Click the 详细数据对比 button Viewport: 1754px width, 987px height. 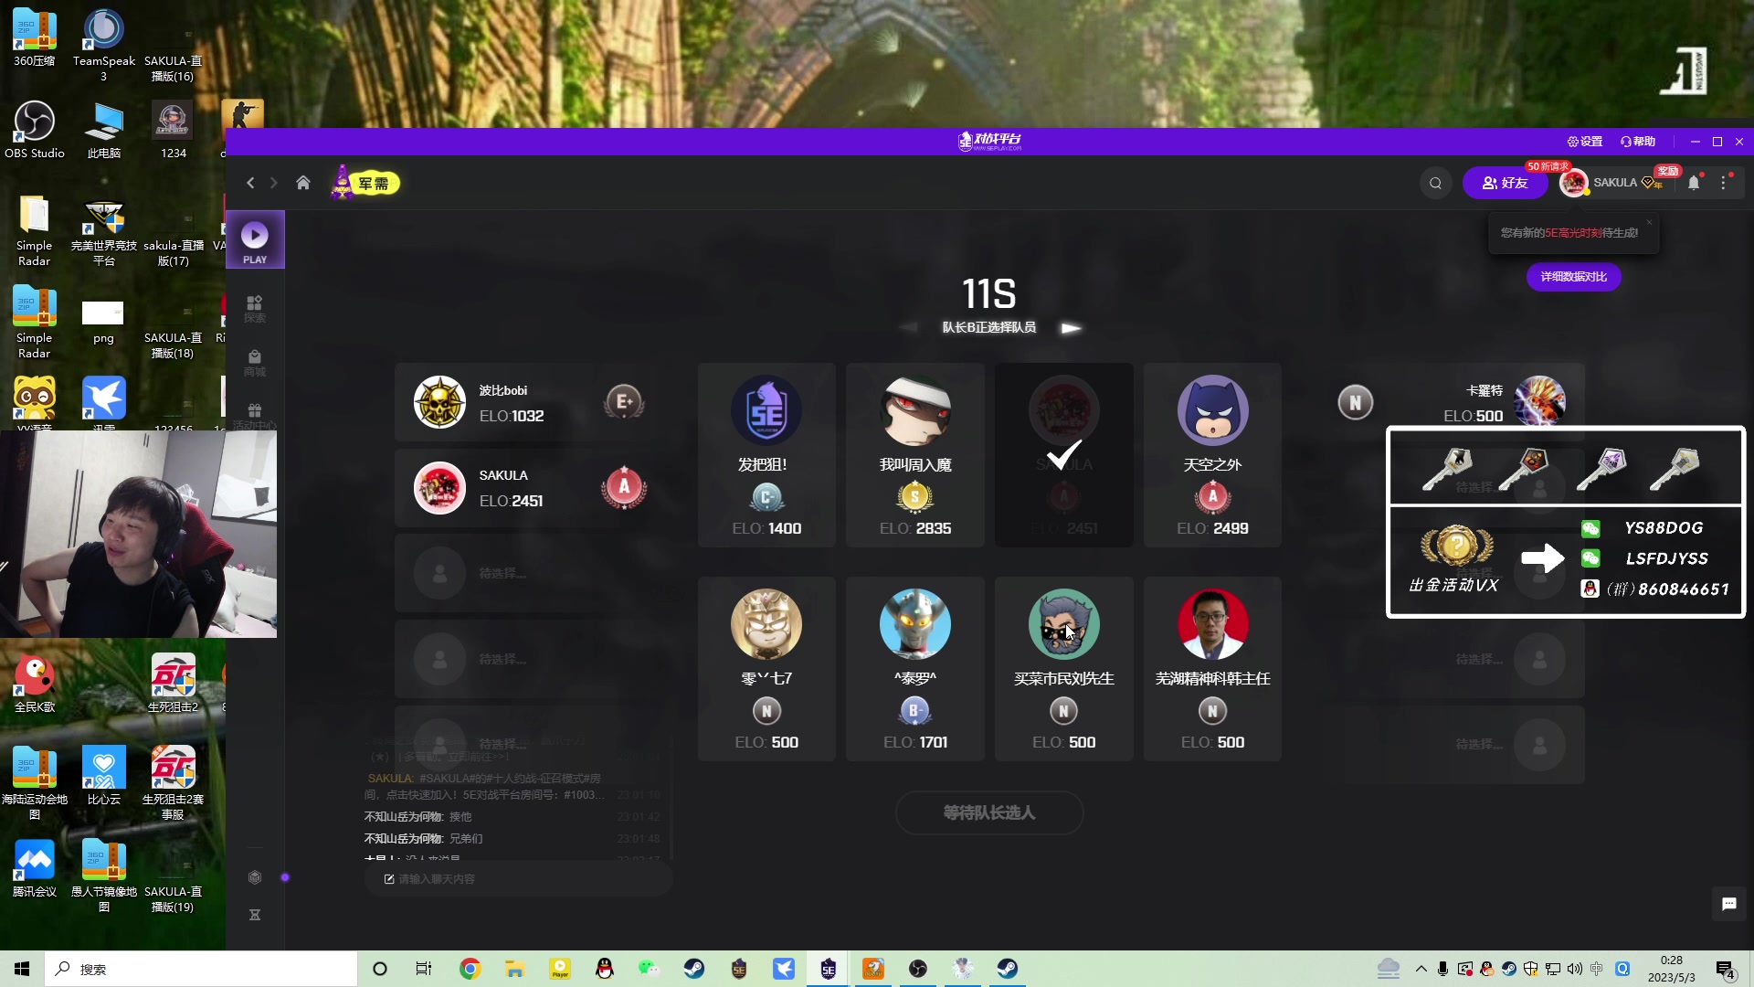[x=1573, y=277]
